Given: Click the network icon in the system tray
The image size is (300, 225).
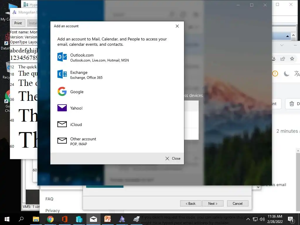Looking at the screenshot, I should tap(255, 219).
